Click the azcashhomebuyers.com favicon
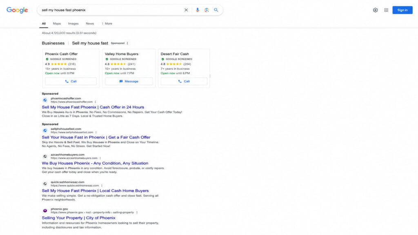Image resolution: width=418 pixels, height=235 pixels. [x=45, y=156]
